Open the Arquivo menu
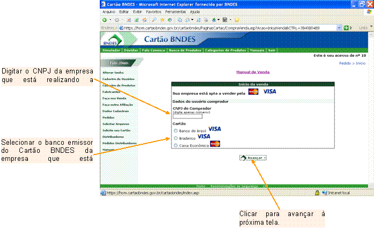The image size is (374, 229). point(108,12)
